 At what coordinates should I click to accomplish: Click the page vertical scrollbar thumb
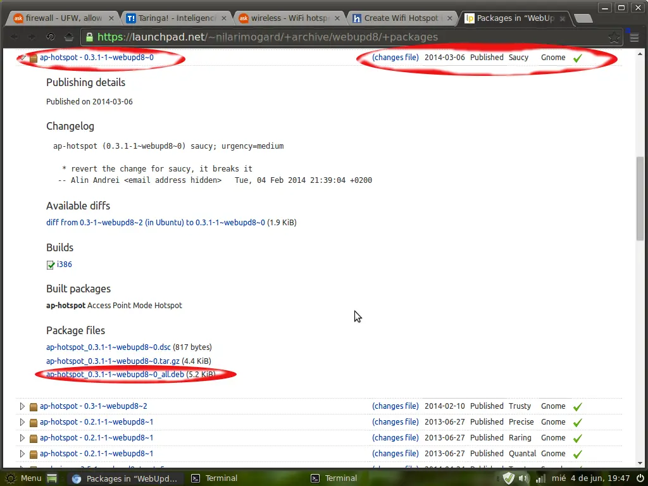[640, 198]
